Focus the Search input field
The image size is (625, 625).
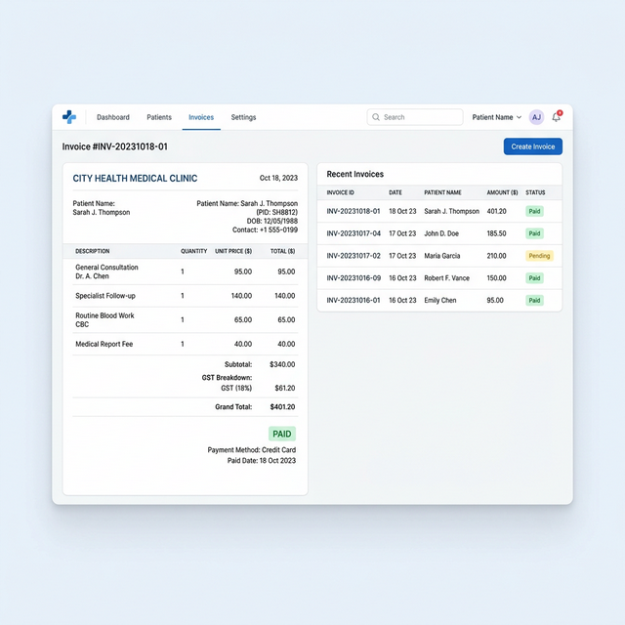[415, 117]
